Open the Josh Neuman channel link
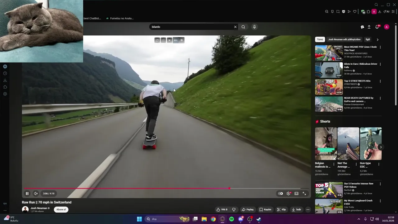The width and height of the screenshot is (398, 224). point(39,208)
